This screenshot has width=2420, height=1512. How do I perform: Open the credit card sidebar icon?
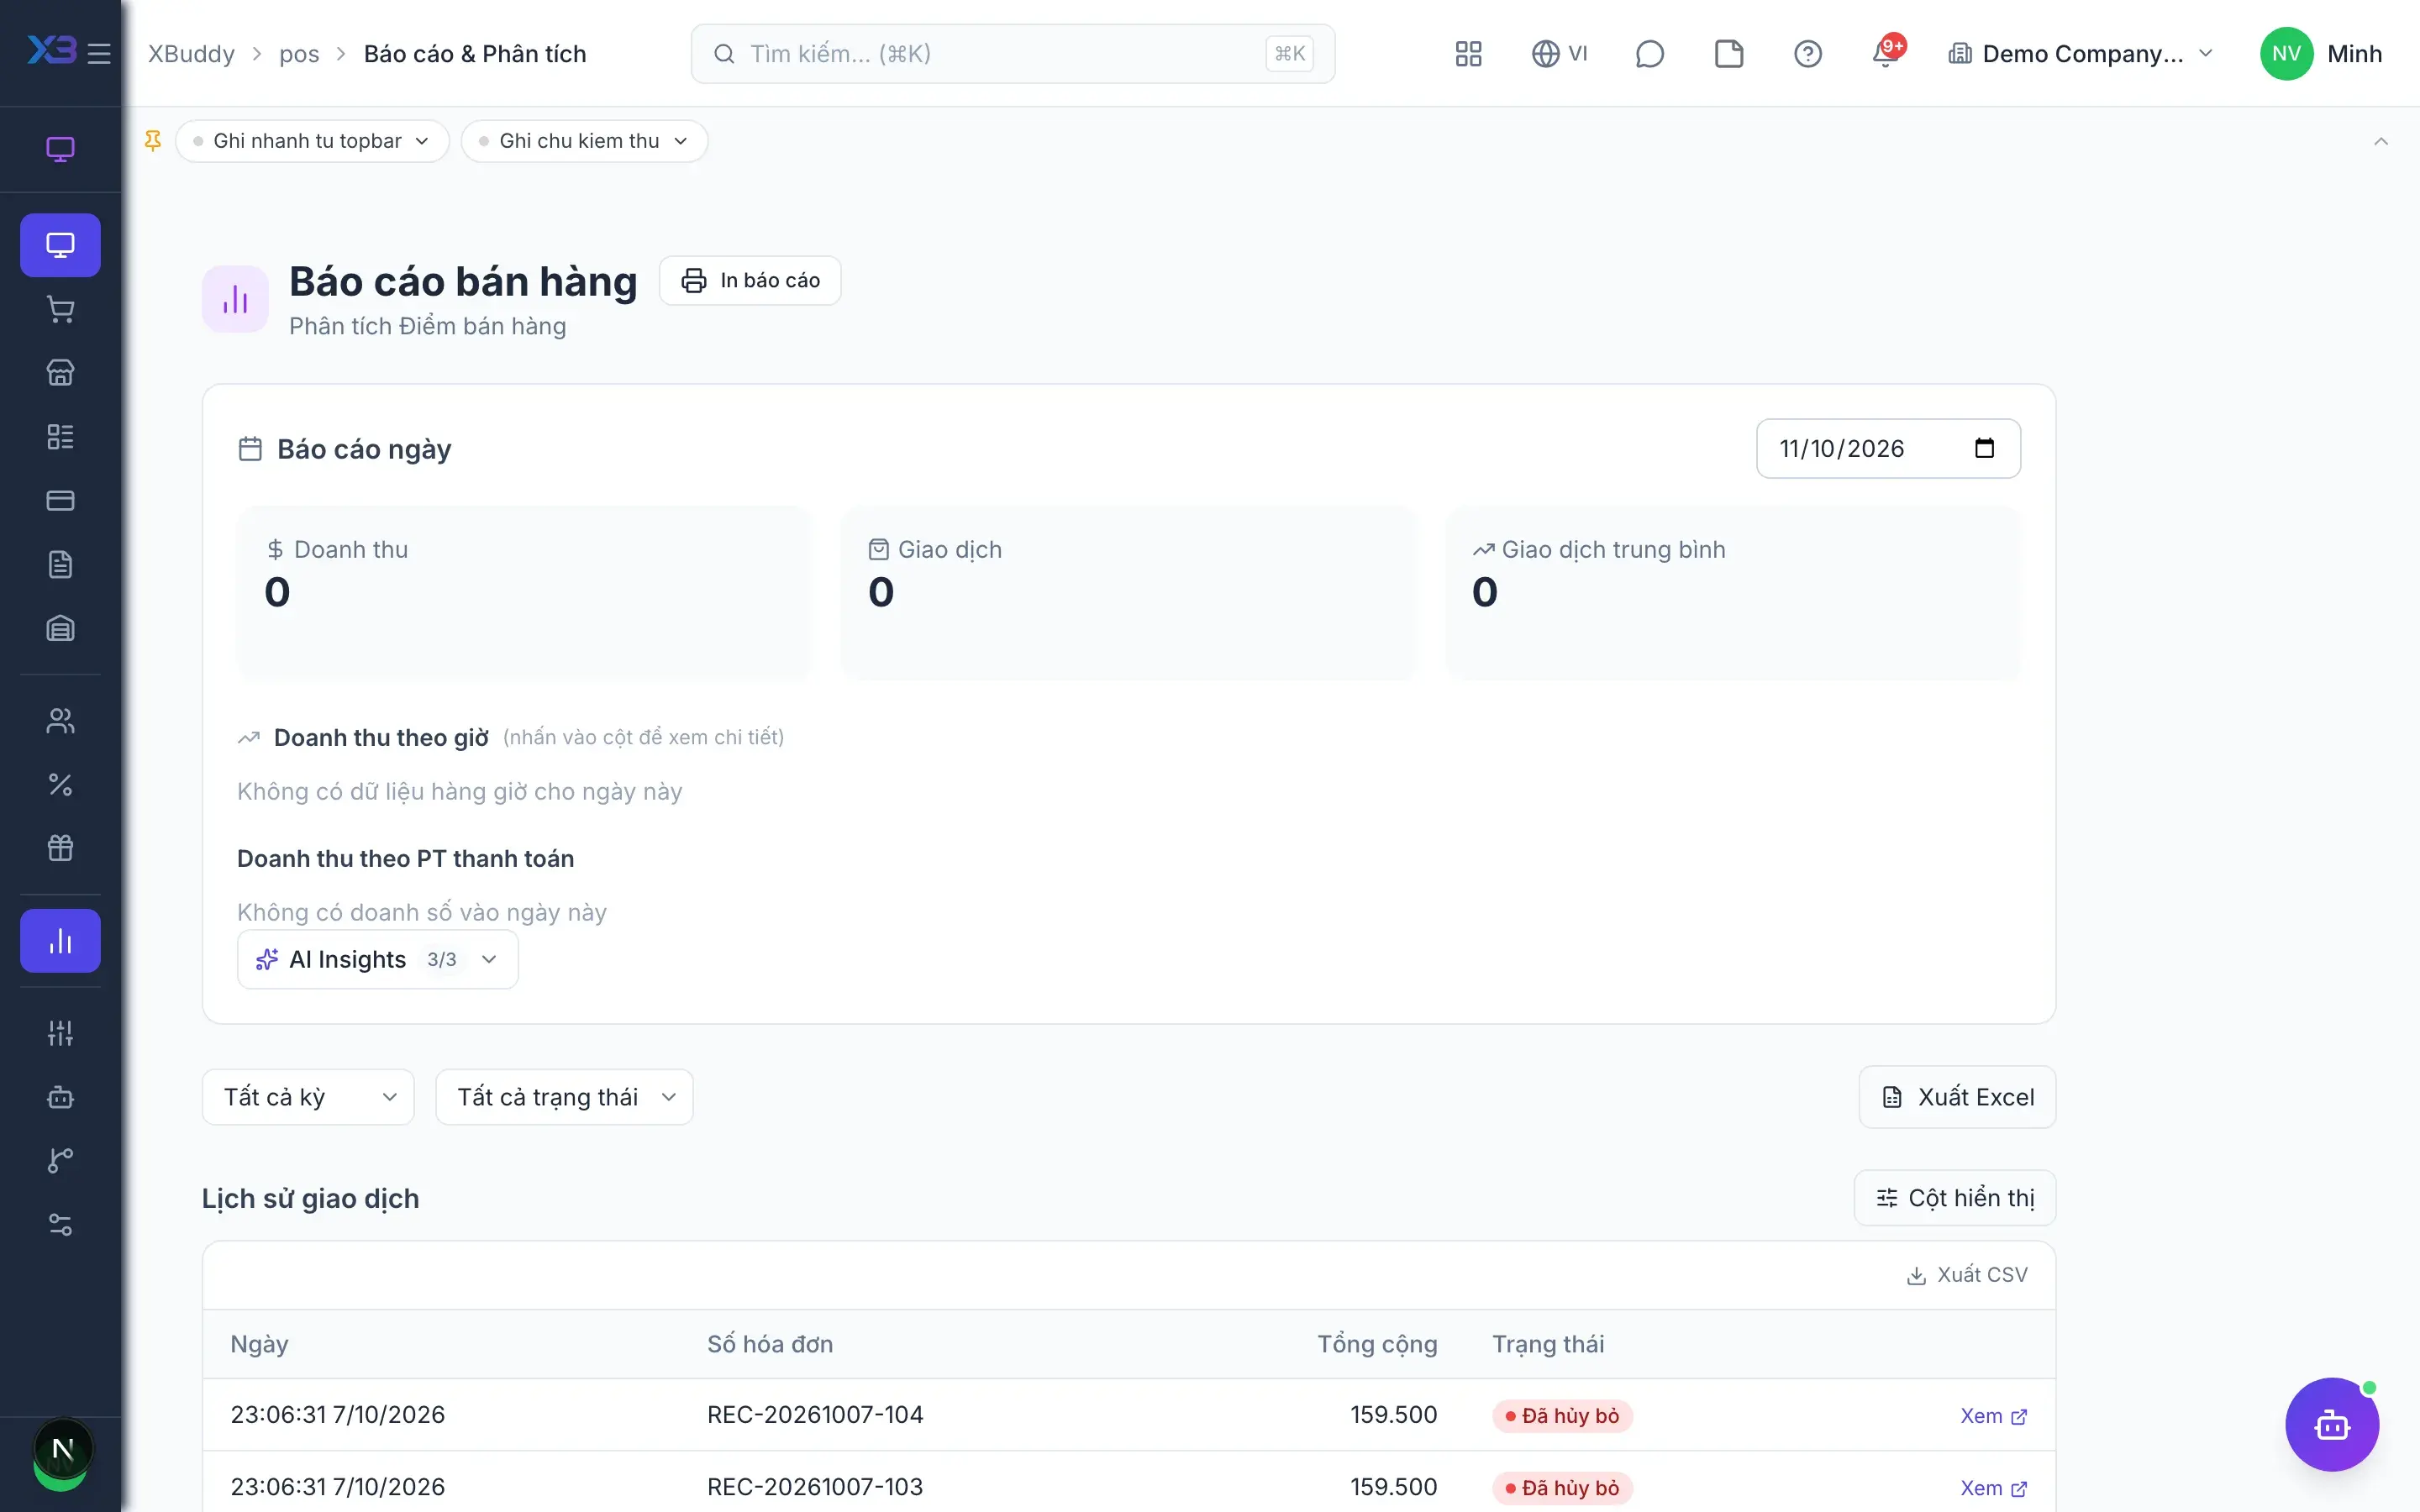coord(60,500)
